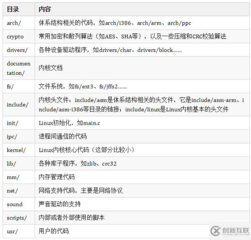Select the scripts/ directory cell
Screen dimensions: 251x240
19,217
